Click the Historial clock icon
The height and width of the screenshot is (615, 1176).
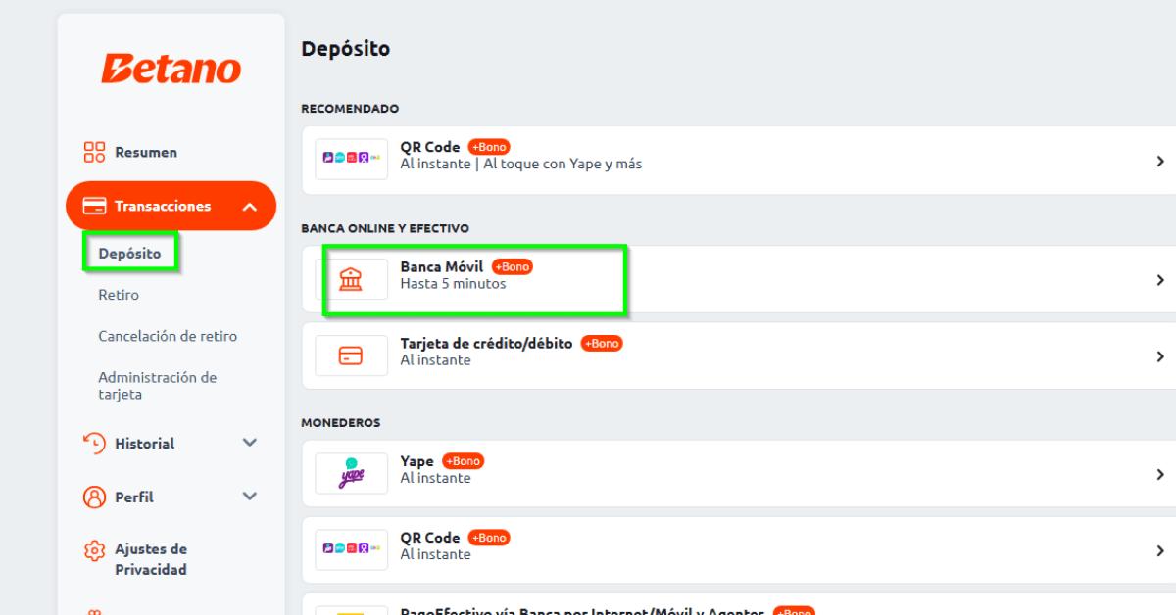[x=94, y=444]
